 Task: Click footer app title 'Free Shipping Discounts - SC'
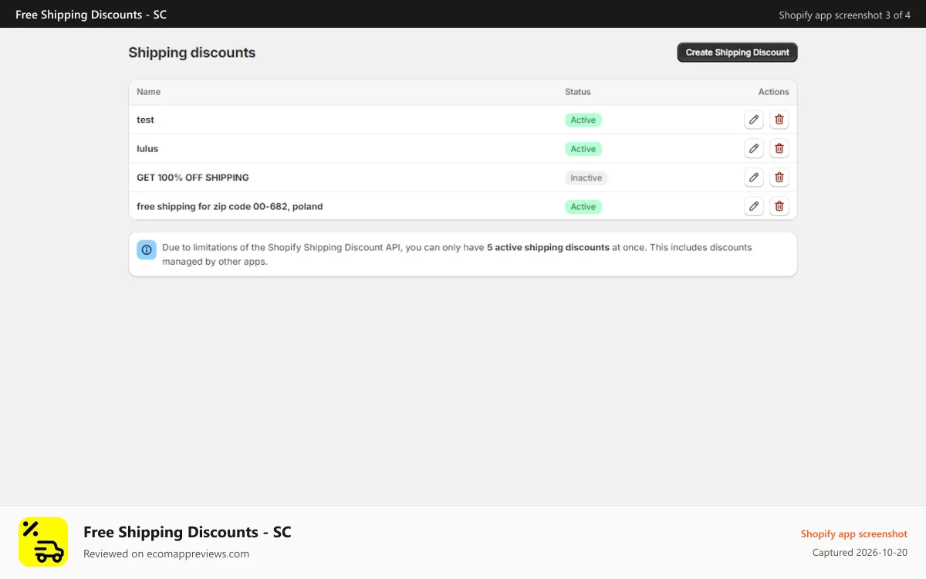click(188, 532)
